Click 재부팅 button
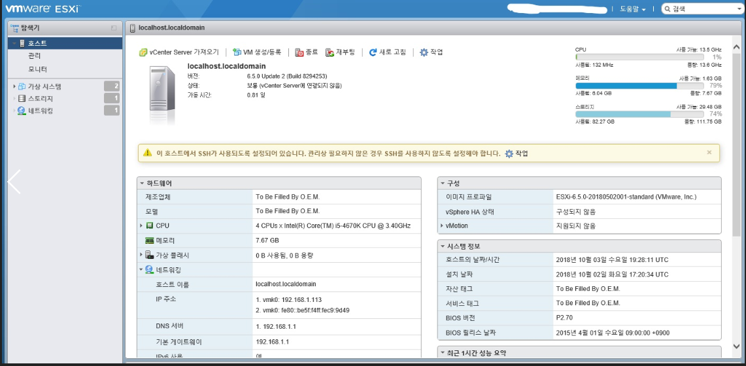Viewport: 746px width, 366px height. pyautogui.click(x=340, y=52)
